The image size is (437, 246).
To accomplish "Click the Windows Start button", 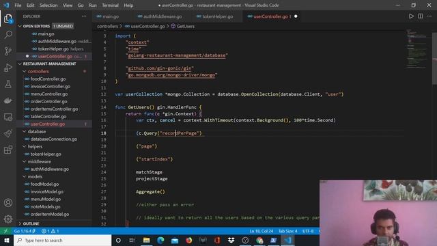I will (7, 240).
